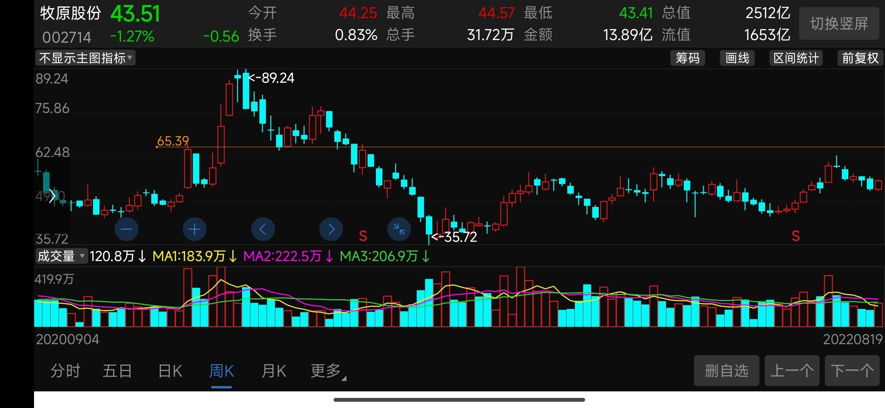Open the 筹码 chip distribution
Viewport: 885px width, 408px height.
[x=688, y=58]
